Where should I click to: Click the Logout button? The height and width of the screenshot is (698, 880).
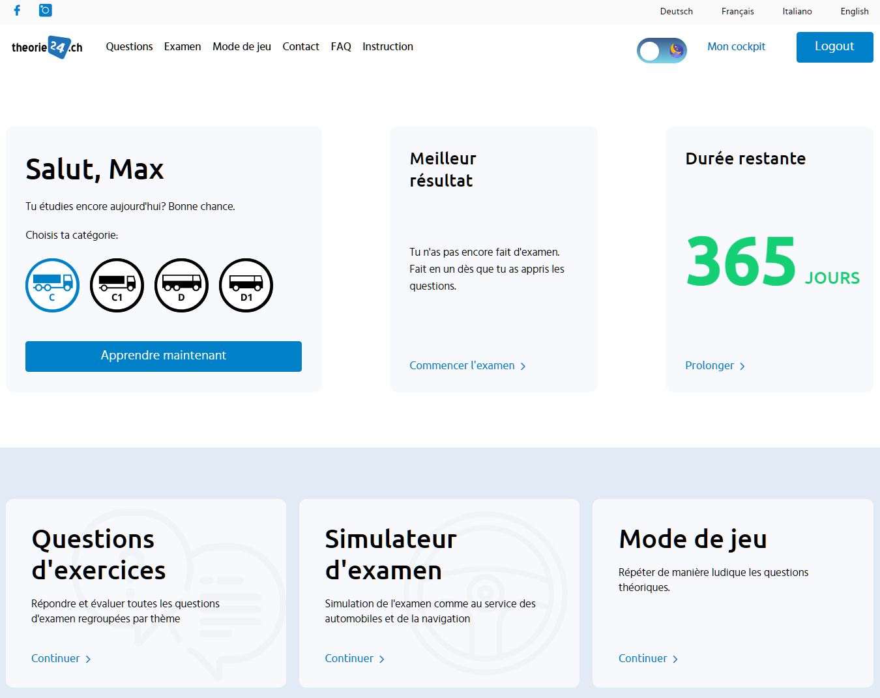(x=834, y=46)
